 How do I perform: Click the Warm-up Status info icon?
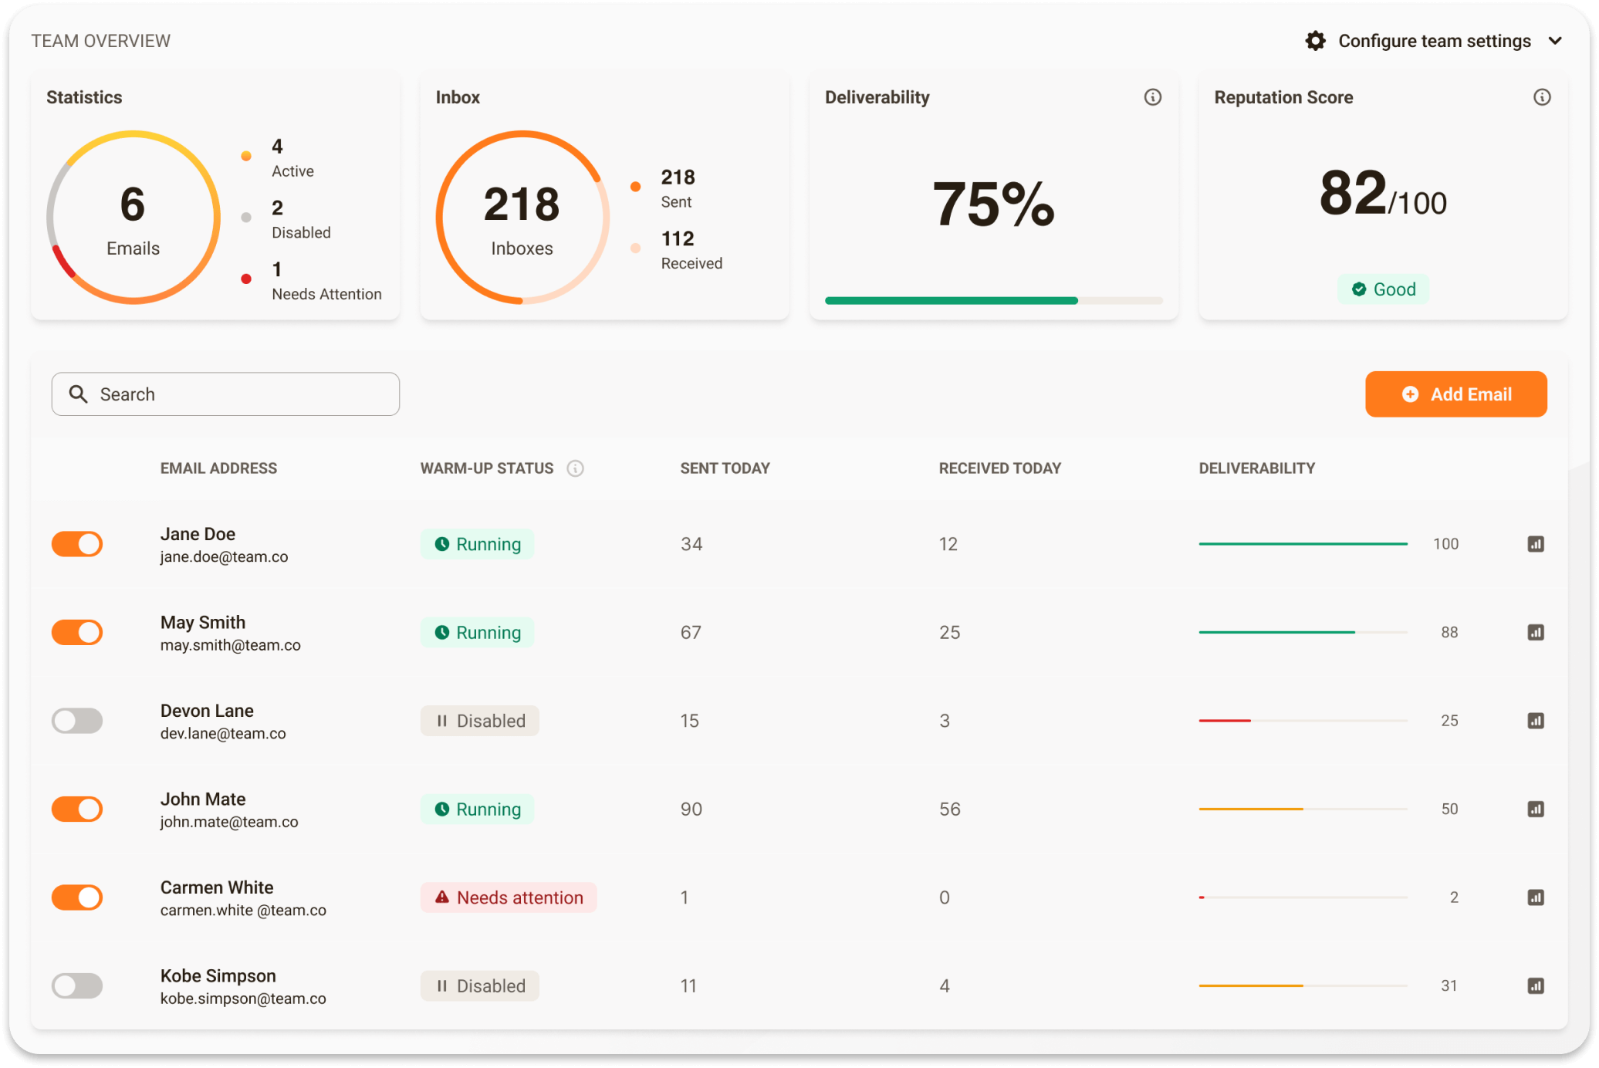(x=575, y=468)
